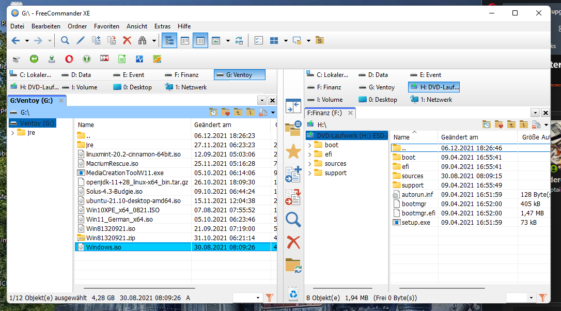Click the red X delete icon in top toolbar

(127, 40)
